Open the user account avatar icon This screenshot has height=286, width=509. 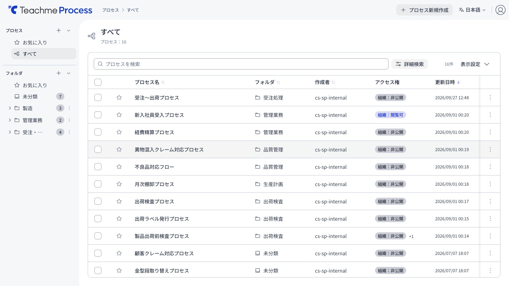pos(500,10)
